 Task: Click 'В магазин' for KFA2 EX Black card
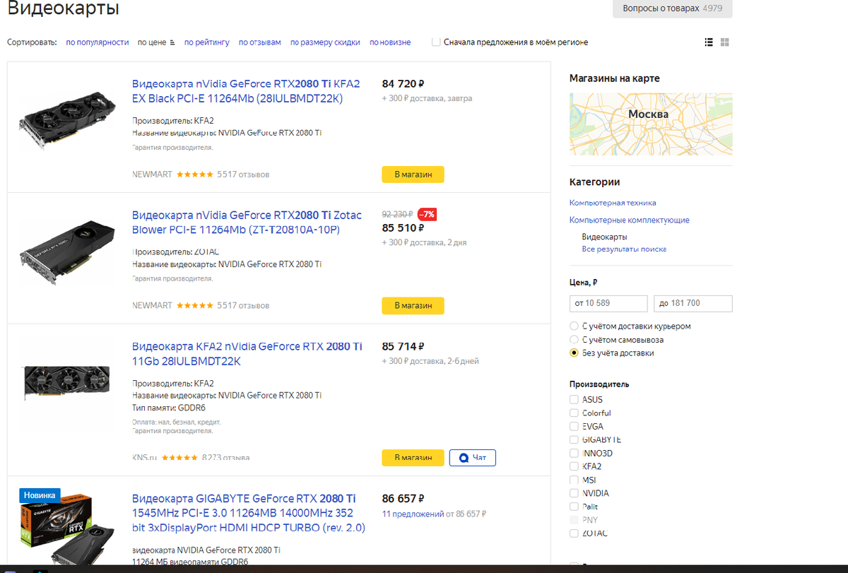[x=413, y=175]
